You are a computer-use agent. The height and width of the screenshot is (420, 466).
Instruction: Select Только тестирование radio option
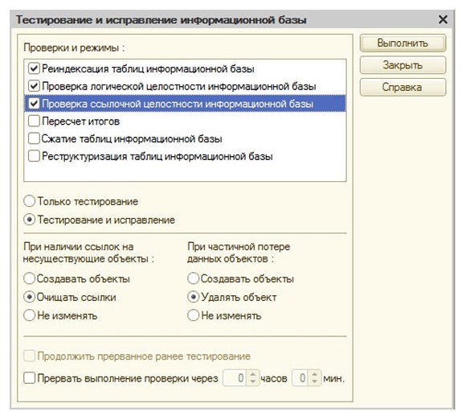(30, 201)
